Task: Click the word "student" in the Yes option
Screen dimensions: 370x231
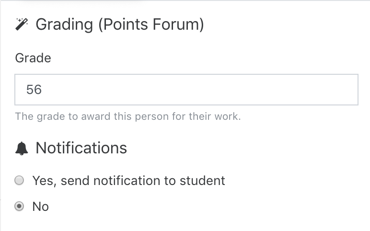Action: pos(202,181)
